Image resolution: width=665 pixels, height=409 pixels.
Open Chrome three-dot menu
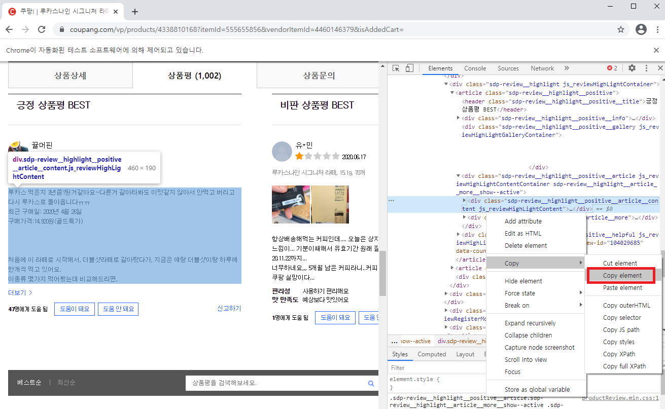click(x=656, y=29)
